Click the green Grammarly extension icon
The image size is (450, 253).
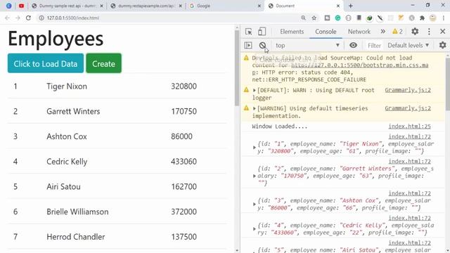[337, 18]
